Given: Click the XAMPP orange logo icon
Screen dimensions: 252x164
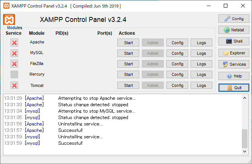Looking at the screenshot, I should (9, 20).
